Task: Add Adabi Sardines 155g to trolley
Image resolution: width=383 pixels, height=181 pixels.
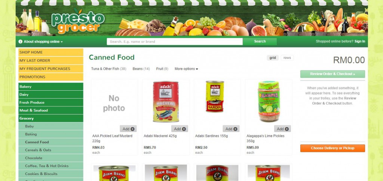Action: [x=231, y=129]
